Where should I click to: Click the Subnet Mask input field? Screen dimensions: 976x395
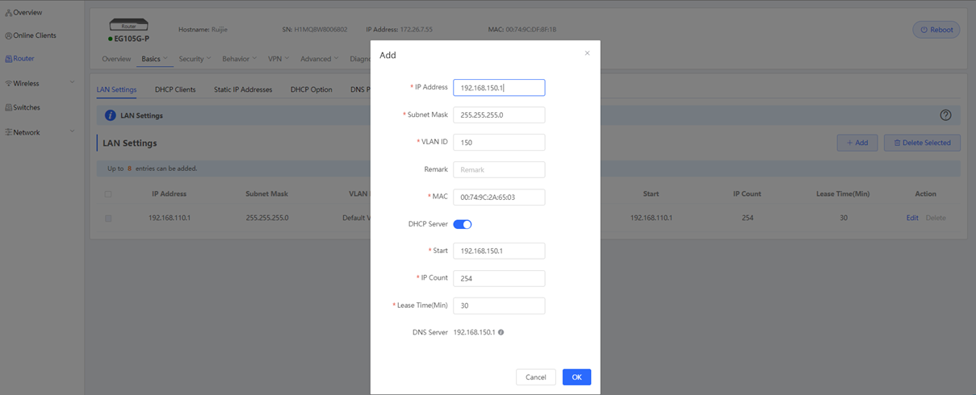pyautogui.click(x=499, y=115)
